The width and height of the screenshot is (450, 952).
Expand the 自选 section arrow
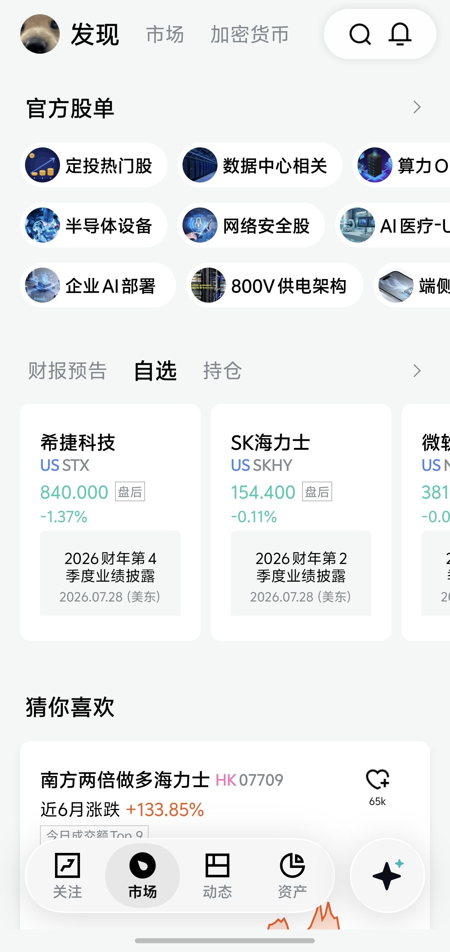coord(417,371)
